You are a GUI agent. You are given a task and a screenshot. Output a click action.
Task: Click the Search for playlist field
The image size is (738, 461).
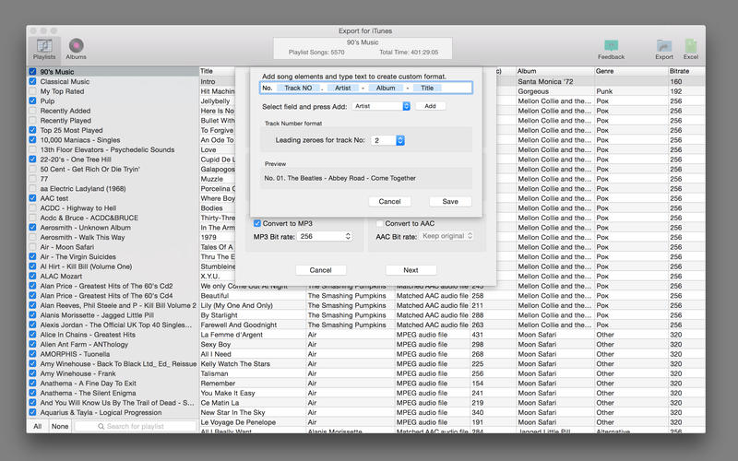click(135, 426)
